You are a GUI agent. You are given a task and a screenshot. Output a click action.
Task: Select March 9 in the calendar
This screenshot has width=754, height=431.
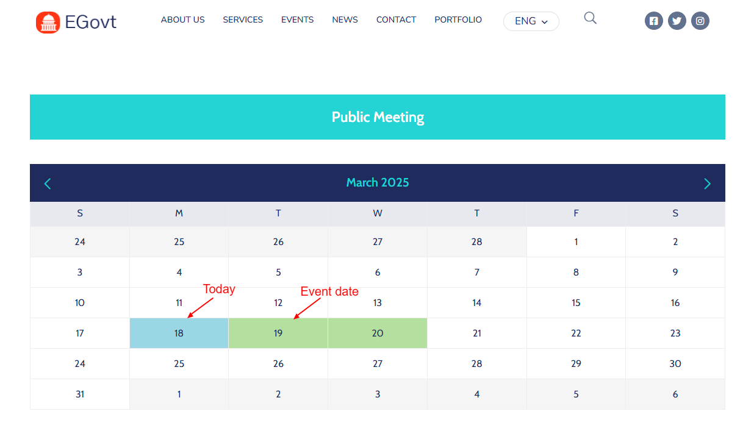[x=675, y=272]
